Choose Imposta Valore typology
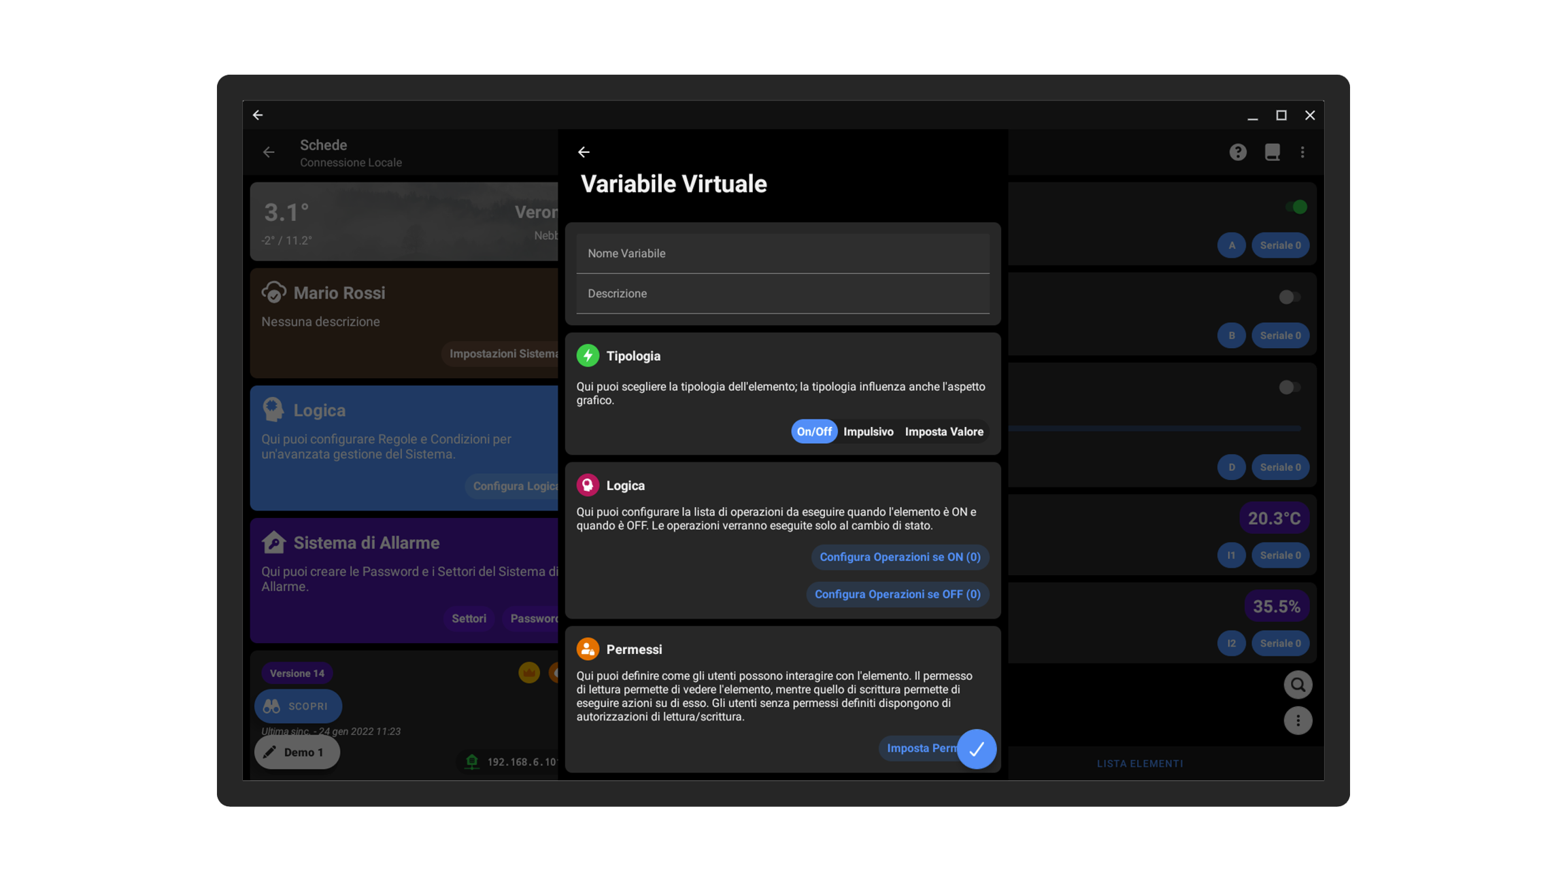 [943, 432]
